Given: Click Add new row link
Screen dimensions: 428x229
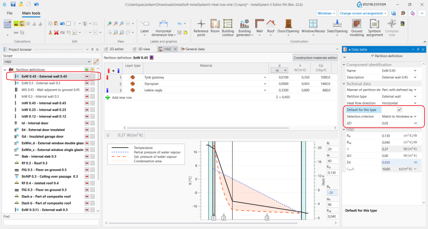Looking at the screenshot, I should (122, 98).
